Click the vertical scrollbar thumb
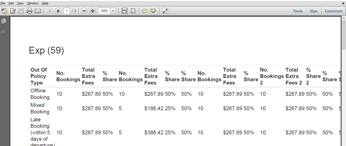 point(344,36)
